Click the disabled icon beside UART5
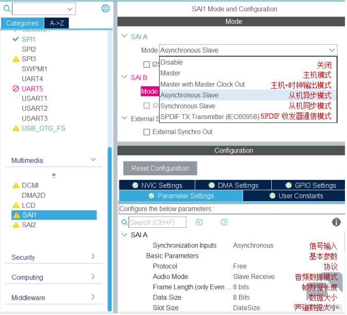The height and width of the screenshot is (315, 347). click(x=15, y=89)
